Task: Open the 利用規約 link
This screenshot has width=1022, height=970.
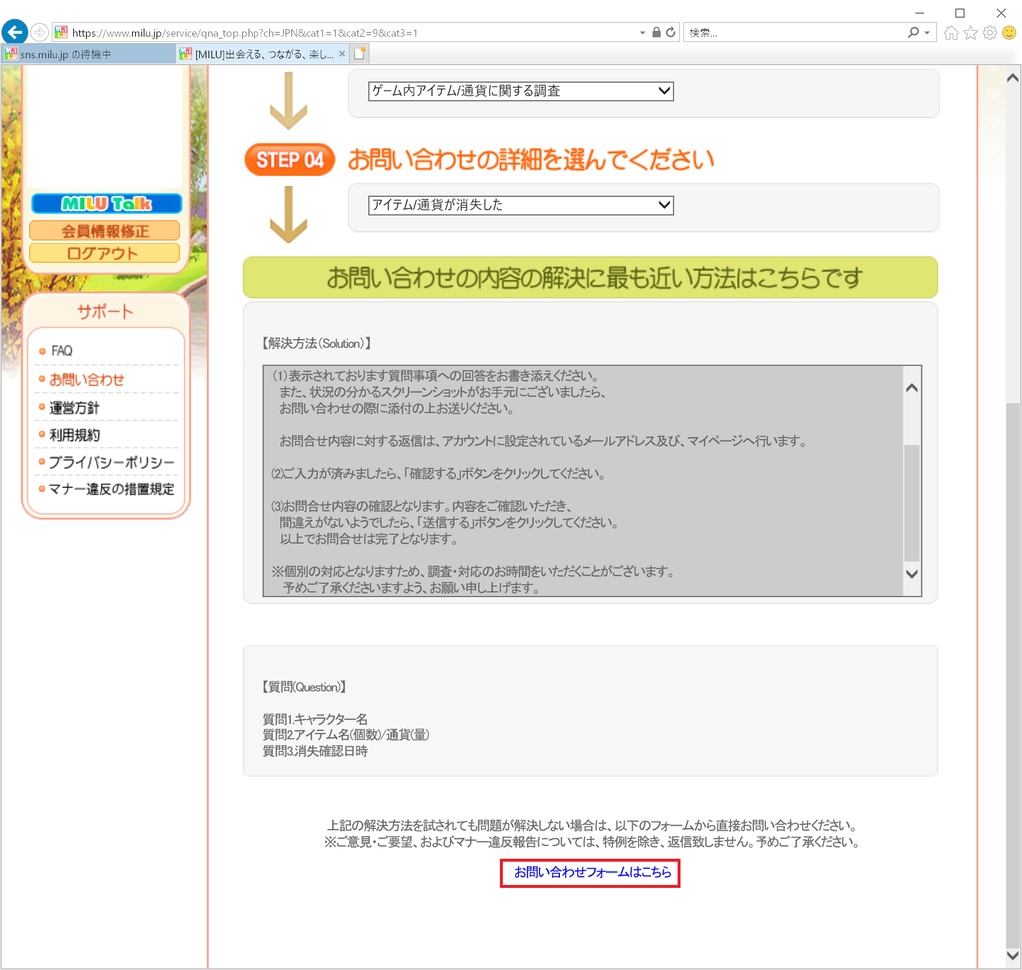Action: point(74,435)
